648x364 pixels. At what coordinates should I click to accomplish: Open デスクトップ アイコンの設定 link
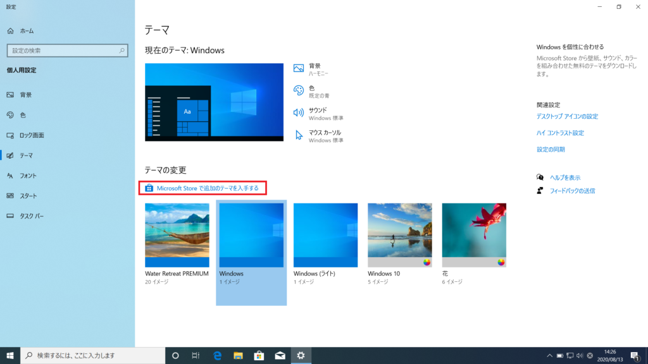coord(567,116)
